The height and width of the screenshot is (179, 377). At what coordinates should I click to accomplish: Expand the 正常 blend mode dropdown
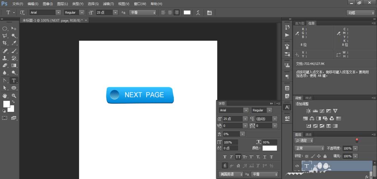310,148
